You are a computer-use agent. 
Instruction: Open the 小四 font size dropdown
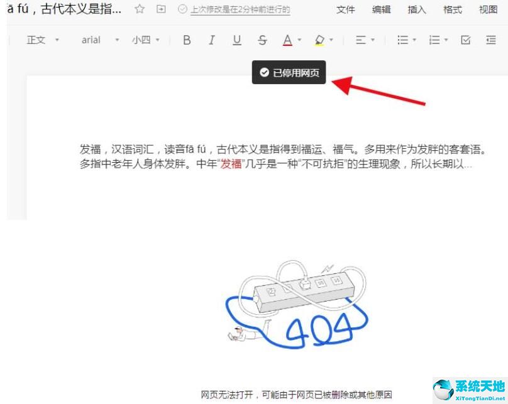[144, 40]
